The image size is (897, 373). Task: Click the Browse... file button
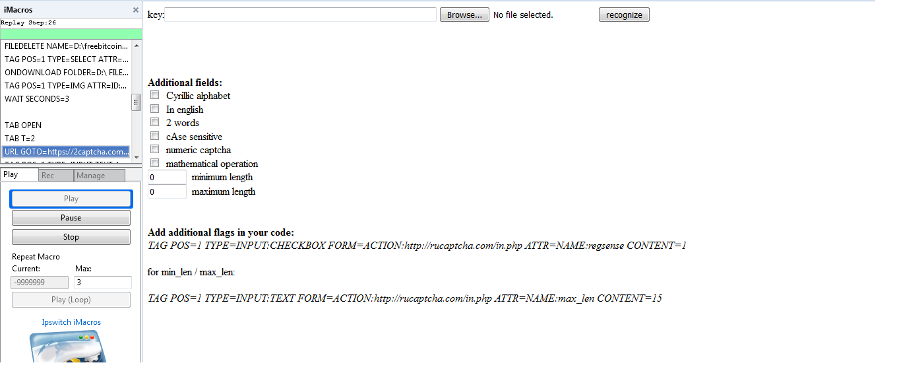(x=464, y=15)
